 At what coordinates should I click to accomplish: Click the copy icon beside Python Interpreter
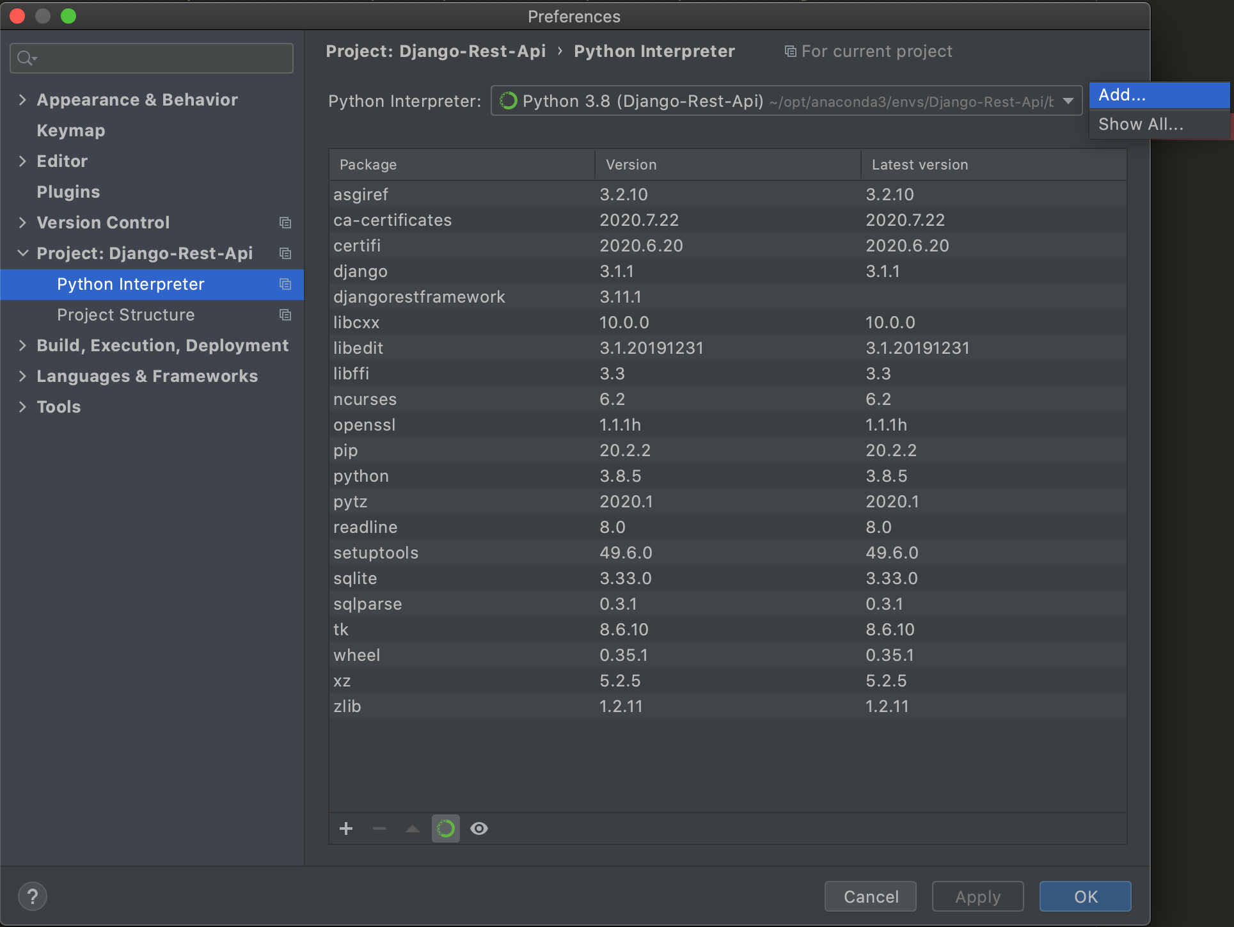(x=285, y=284)
